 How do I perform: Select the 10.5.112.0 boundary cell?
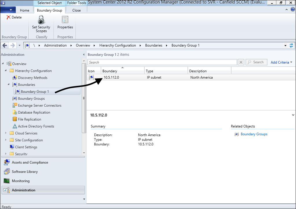111,77
